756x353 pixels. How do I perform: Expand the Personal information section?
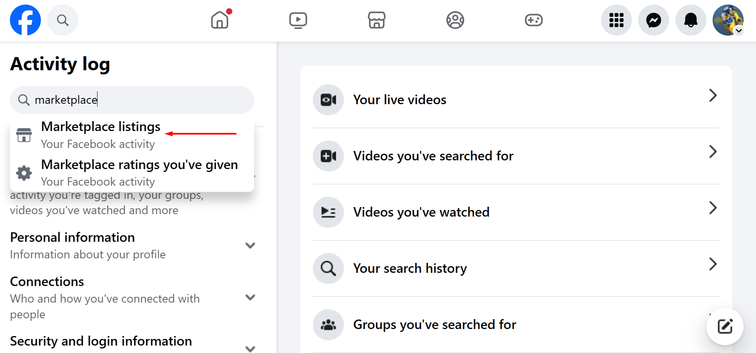tap(250, 246)
